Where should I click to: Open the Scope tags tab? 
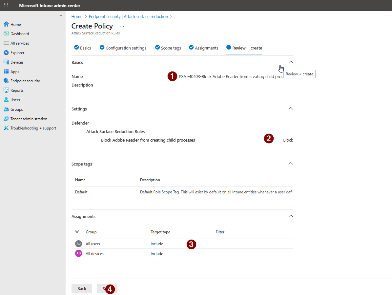[171, 48]
